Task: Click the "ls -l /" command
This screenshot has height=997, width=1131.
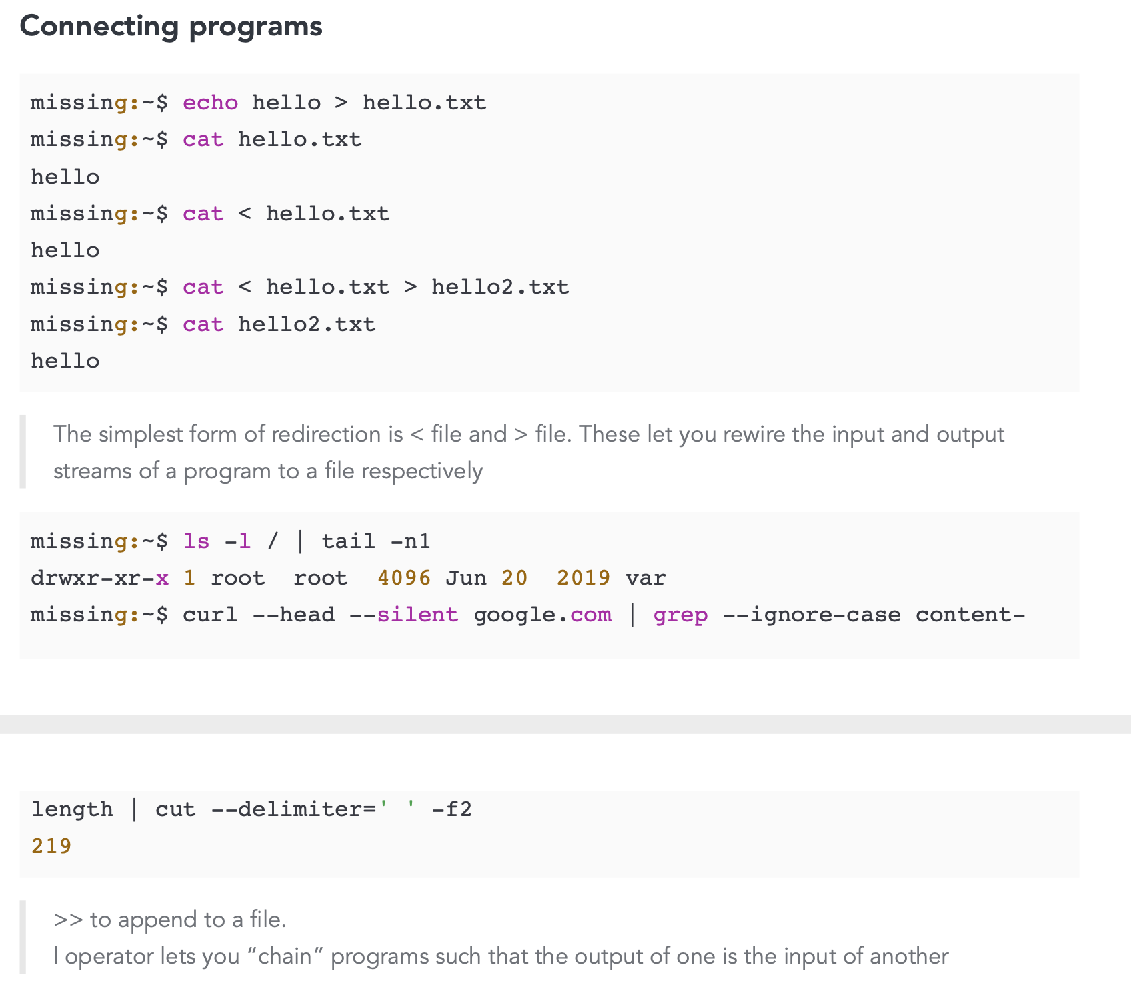Action: point(231,541)
